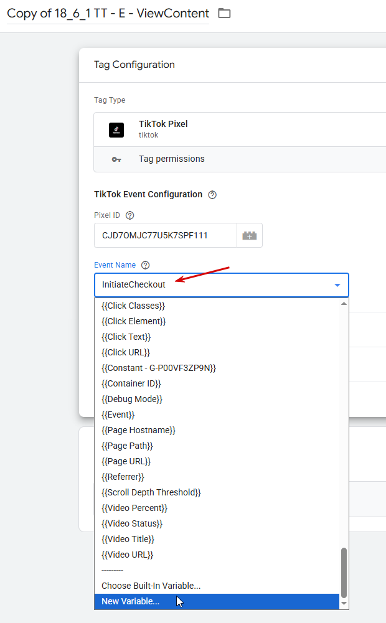The width and height of the screenshot is (386, 623).
Task: Click help icon beside Event Name label
Action: [146, 265]
